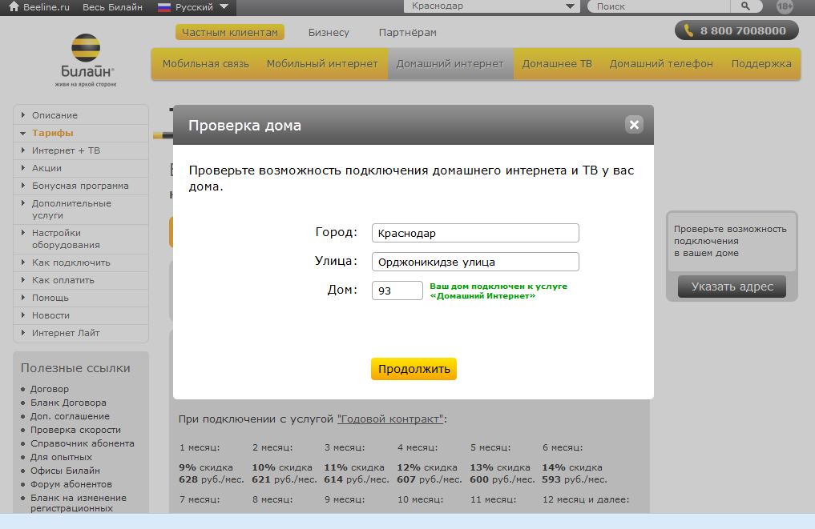This screenshot has width=815, height=529.
Task: Click the Весь Билайн link
Action: (x=112, y=7)
